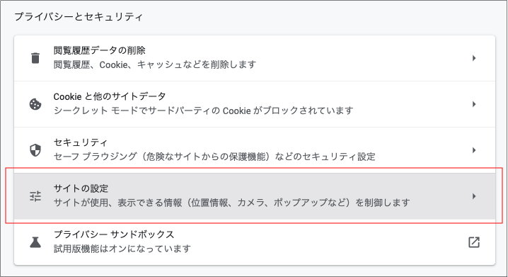Screen dimensions: 508x277
Task: Select the サイトの設定 title
Action: [81, 188]
